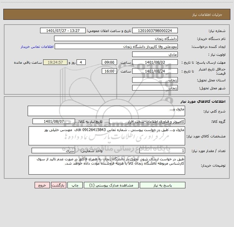Click the announcement date field 1401/07/27 - 13:27
The image size is (234, 227).
click(63, 30)
